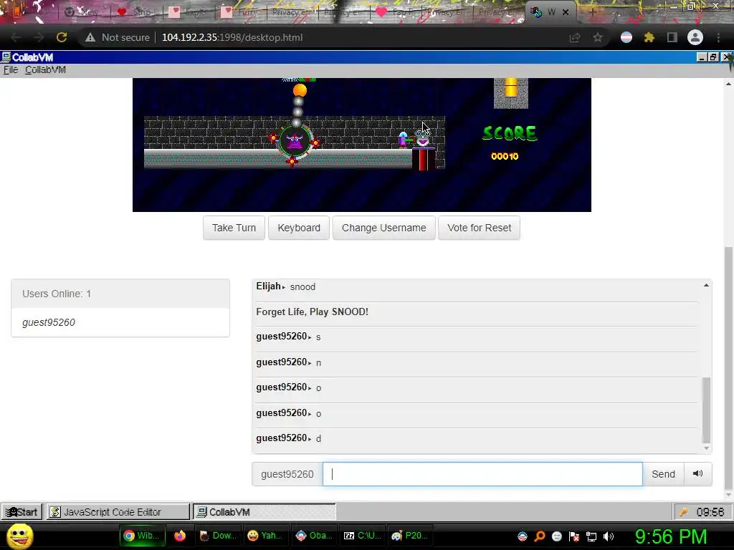Open the File menu in CollabVM

tap(10, 69)
